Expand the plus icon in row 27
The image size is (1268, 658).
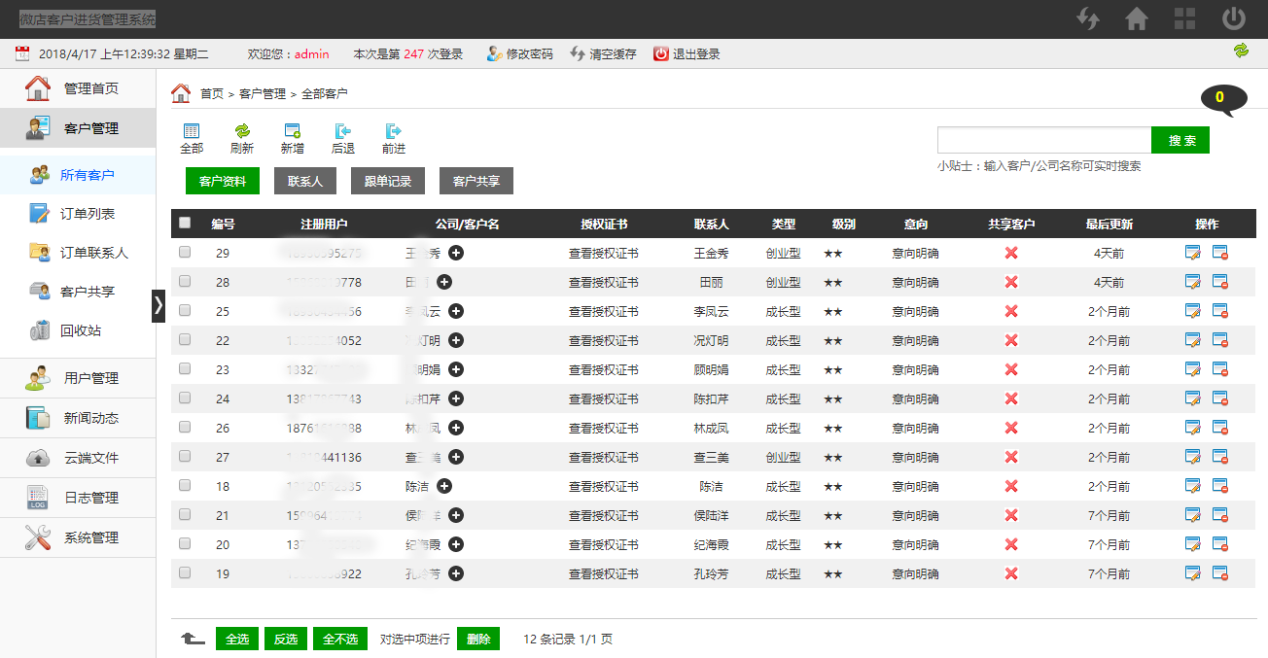[456, 457]
